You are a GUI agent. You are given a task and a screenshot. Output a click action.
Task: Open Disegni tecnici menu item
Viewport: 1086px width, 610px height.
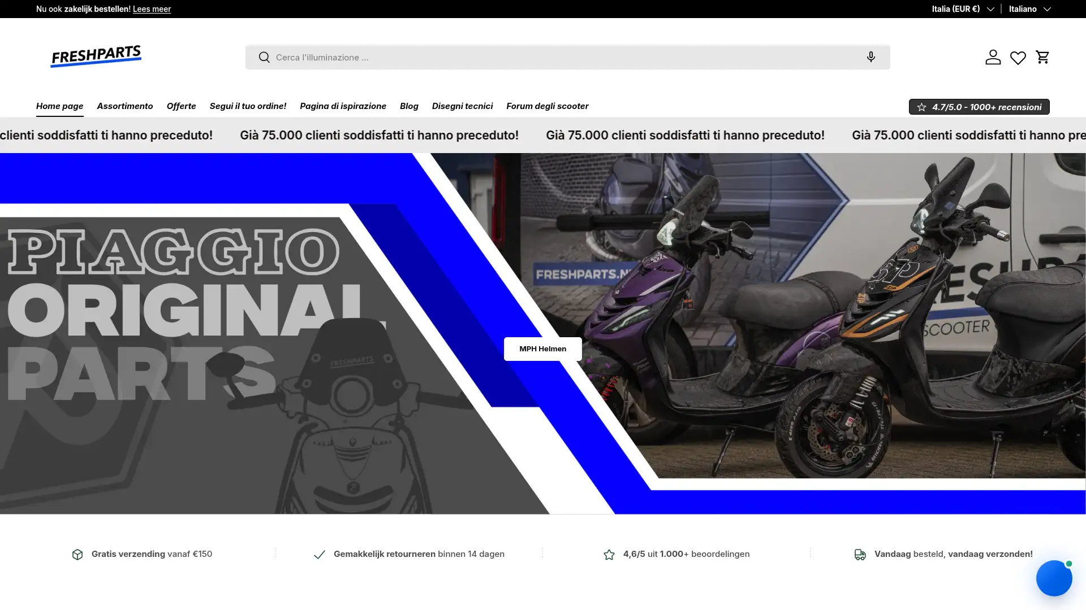coord(462,106)
